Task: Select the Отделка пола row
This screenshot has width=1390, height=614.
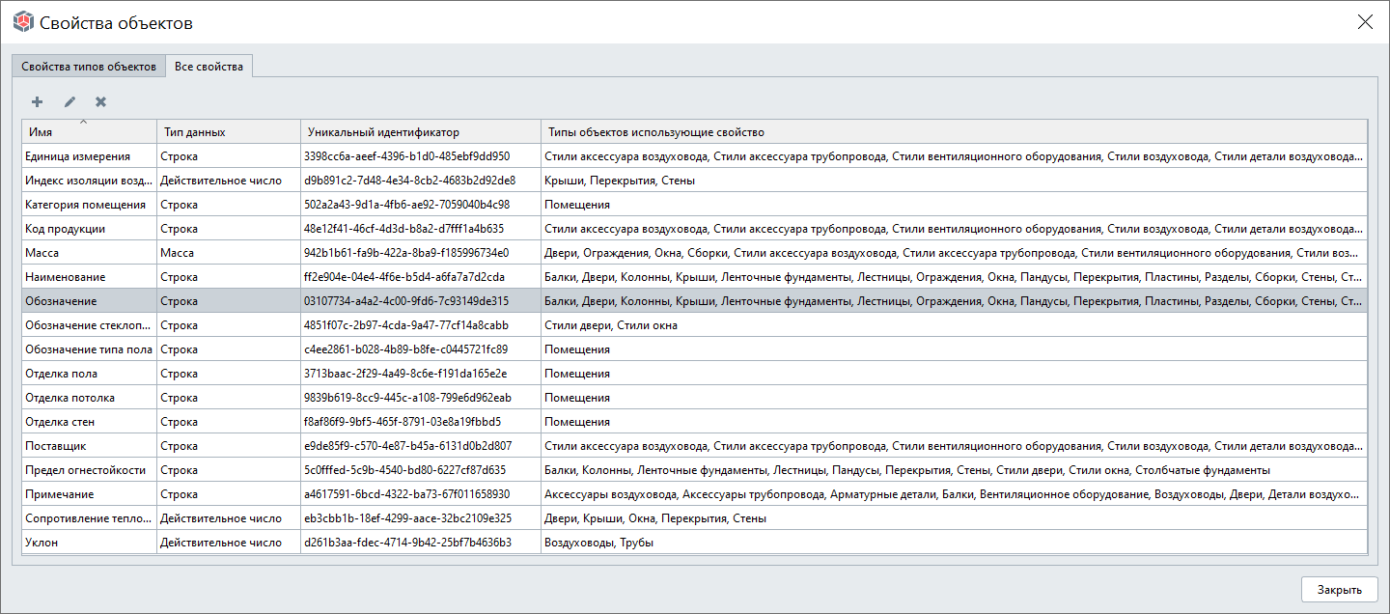Action: [695, 373]
